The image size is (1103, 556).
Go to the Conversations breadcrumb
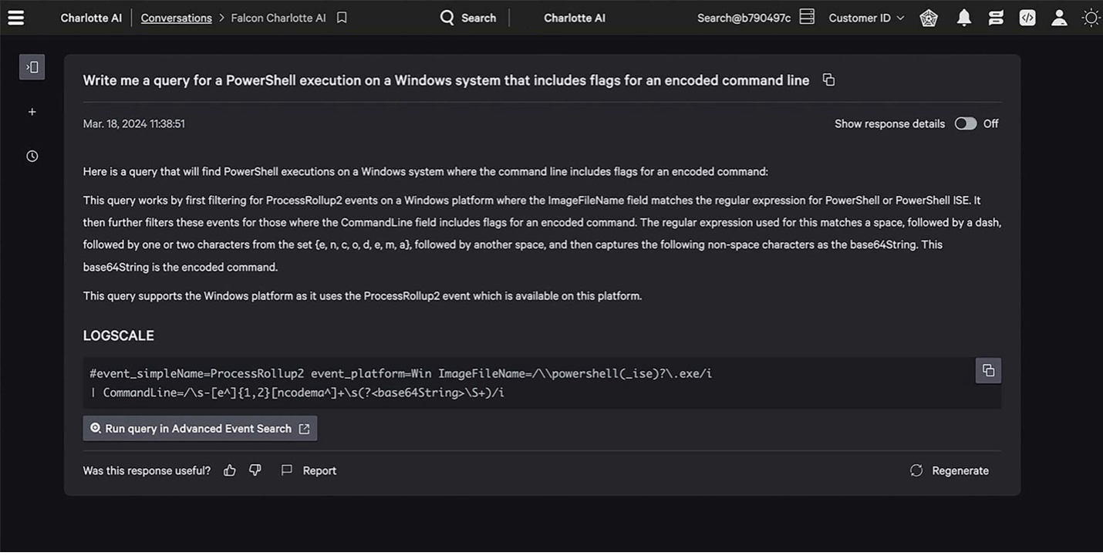click(x=176, y=18)
